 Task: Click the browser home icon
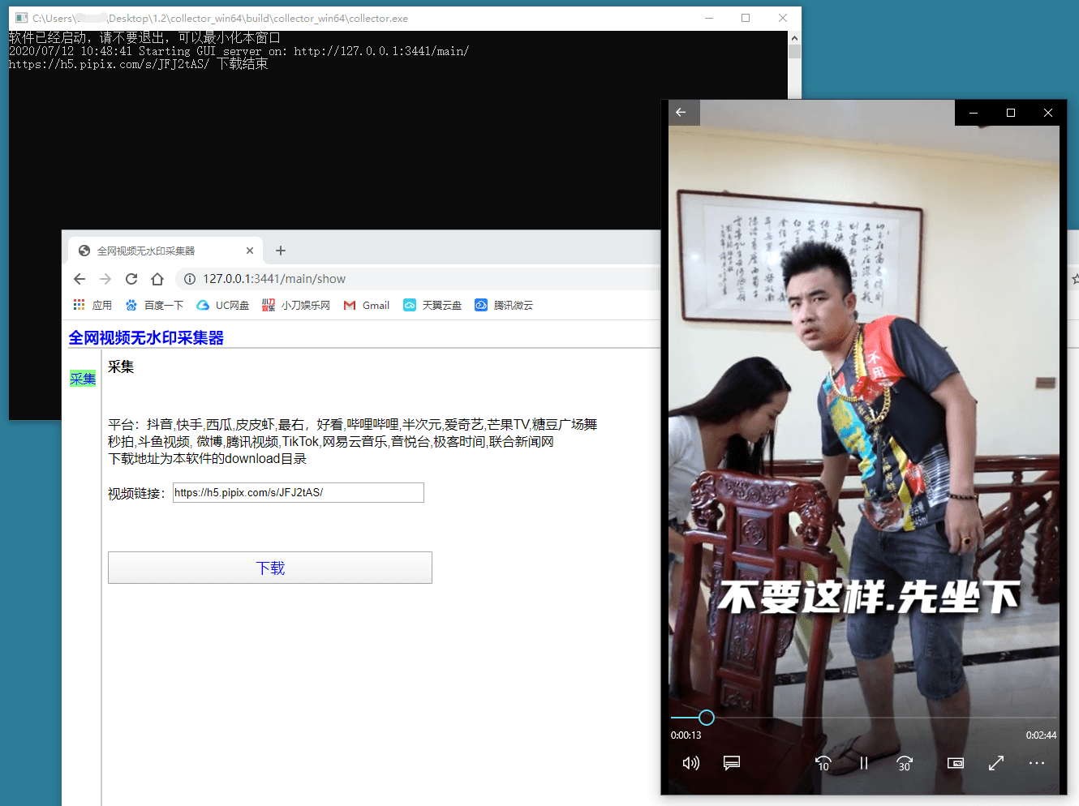coord(158,278)
